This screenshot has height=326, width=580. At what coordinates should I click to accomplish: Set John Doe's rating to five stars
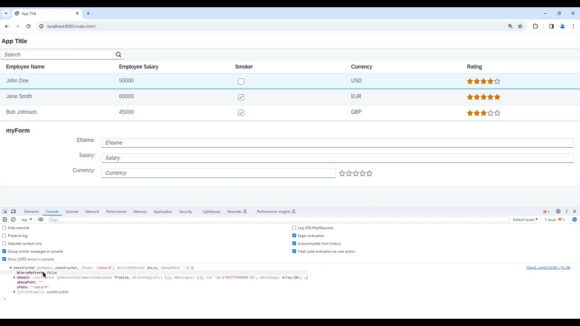tap(497, 81)
